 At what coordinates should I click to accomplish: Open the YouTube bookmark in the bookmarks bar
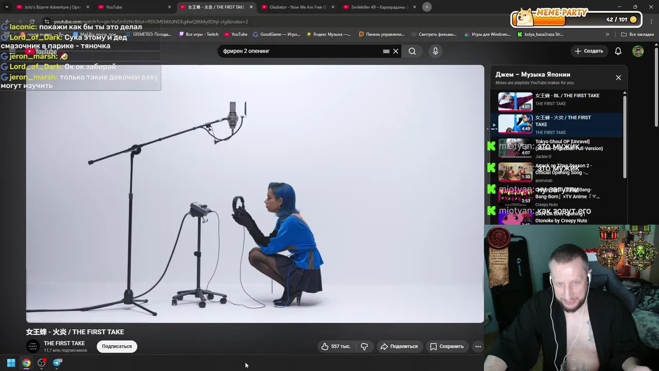[x=236, y=35]
